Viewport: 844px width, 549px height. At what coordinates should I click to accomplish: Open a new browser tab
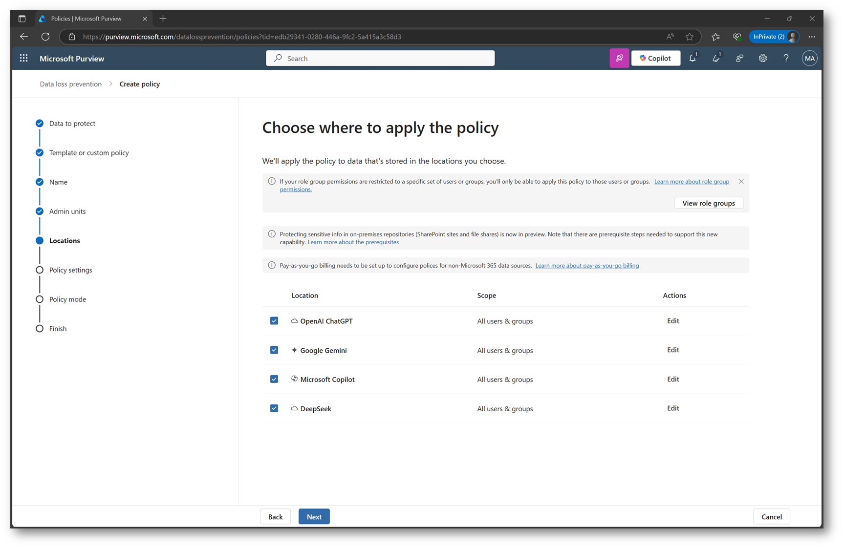click(163, 19)
